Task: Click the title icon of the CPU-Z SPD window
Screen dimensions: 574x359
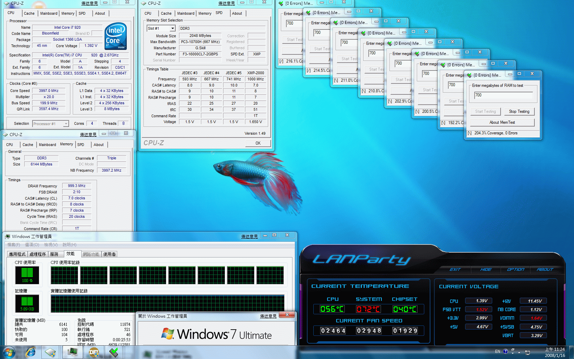Action: [x=144, y=3]
